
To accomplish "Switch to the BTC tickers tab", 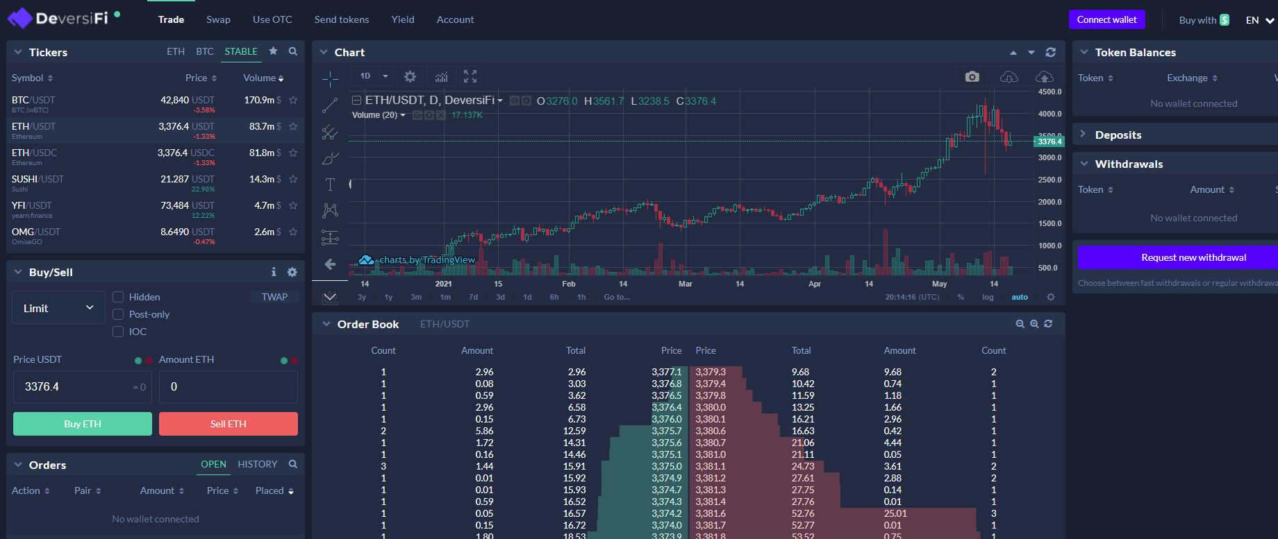I will [205, 51].
